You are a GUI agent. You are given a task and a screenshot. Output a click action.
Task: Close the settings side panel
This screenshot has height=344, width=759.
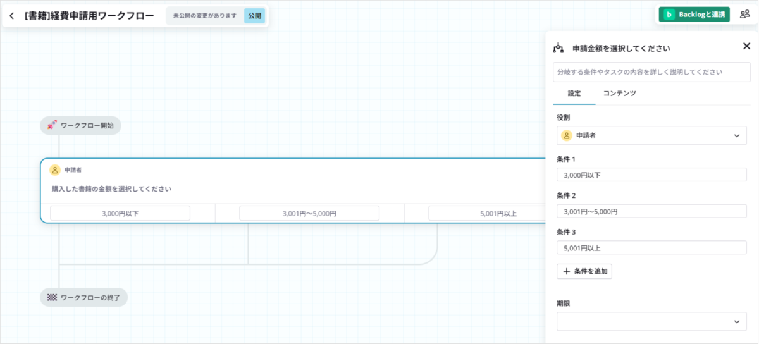(x=746, y=46)
